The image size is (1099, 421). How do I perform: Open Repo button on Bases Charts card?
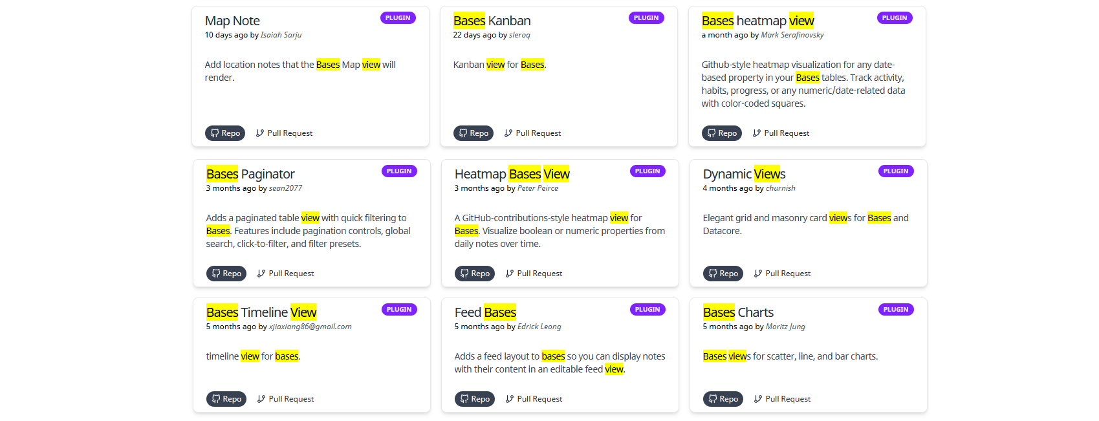(723, 399)
